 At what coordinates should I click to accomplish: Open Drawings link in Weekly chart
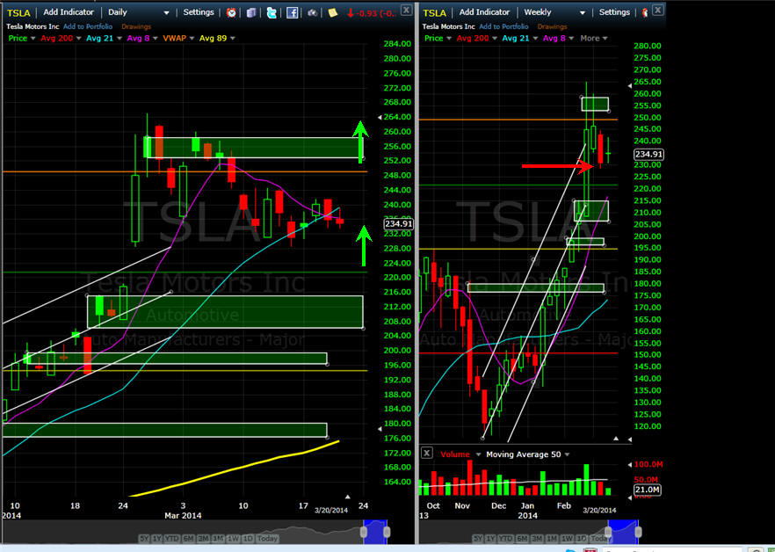point(552,26)
